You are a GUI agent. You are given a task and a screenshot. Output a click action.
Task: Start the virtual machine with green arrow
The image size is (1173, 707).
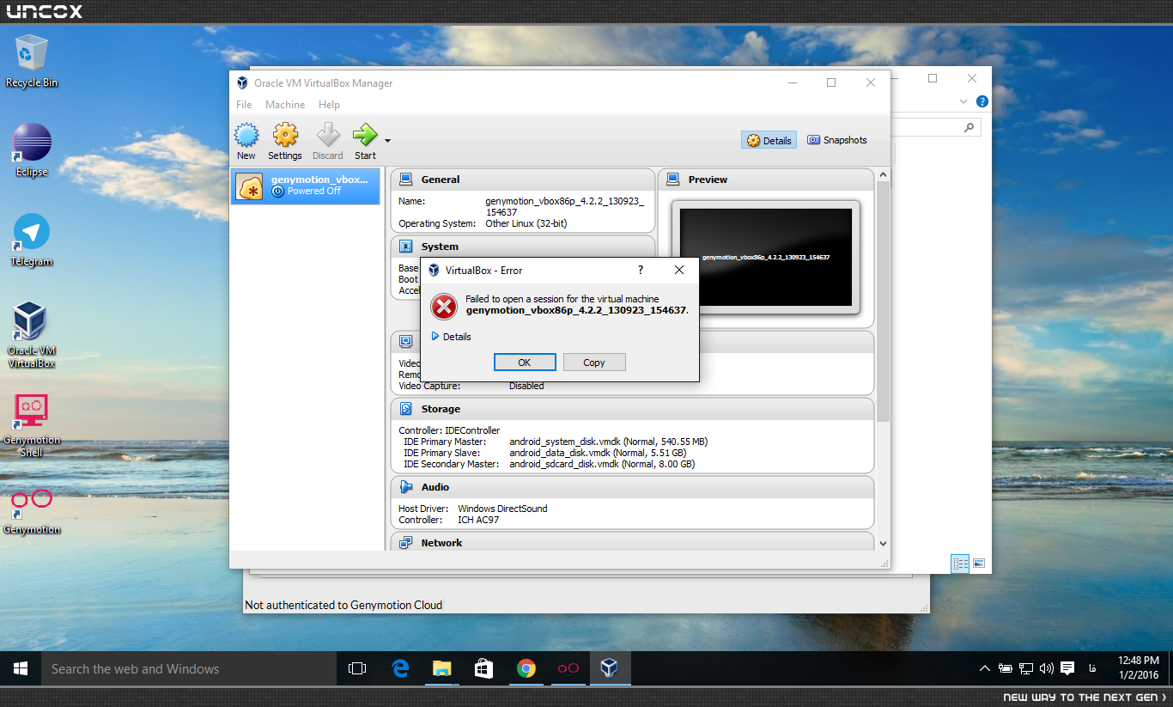[x=365, y=141]
